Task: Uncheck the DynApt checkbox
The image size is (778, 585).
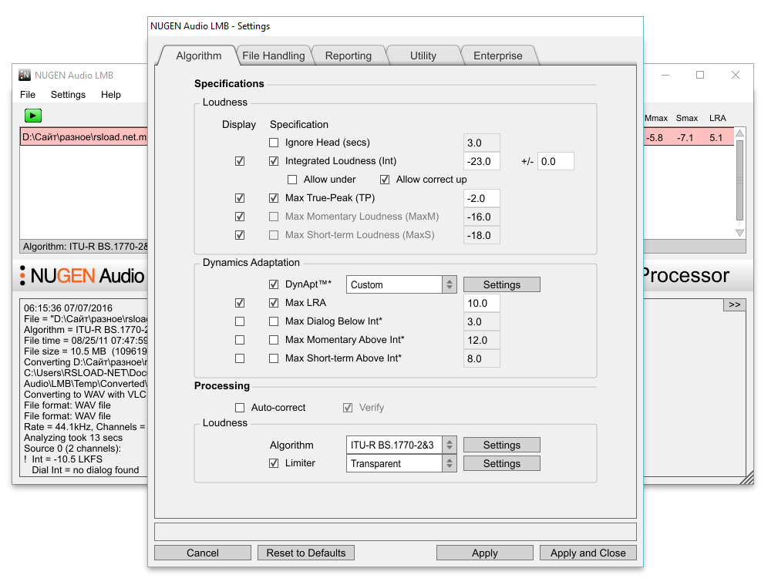Action: tap(274, 284)
